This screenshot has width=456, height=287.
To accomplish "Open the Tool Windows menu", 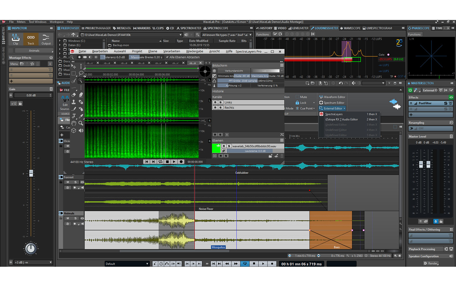I will coord(37,22).
